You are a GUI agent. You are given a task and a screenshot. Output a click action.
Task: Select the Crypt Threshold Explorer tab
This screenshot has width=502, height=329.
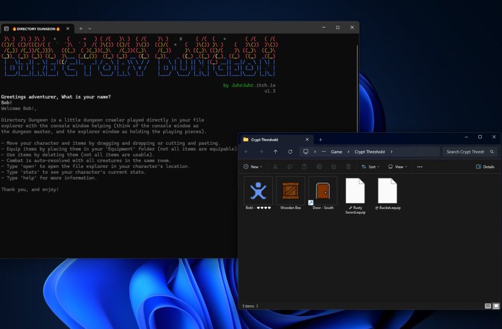(276, 140)
